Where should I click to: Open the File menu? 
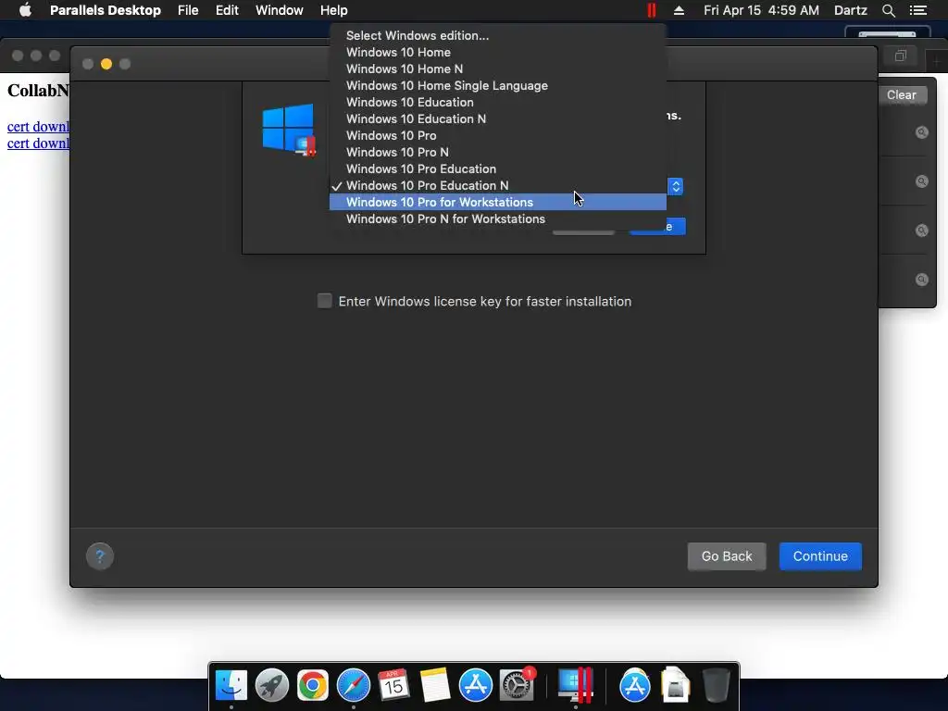tap(188, 10)
